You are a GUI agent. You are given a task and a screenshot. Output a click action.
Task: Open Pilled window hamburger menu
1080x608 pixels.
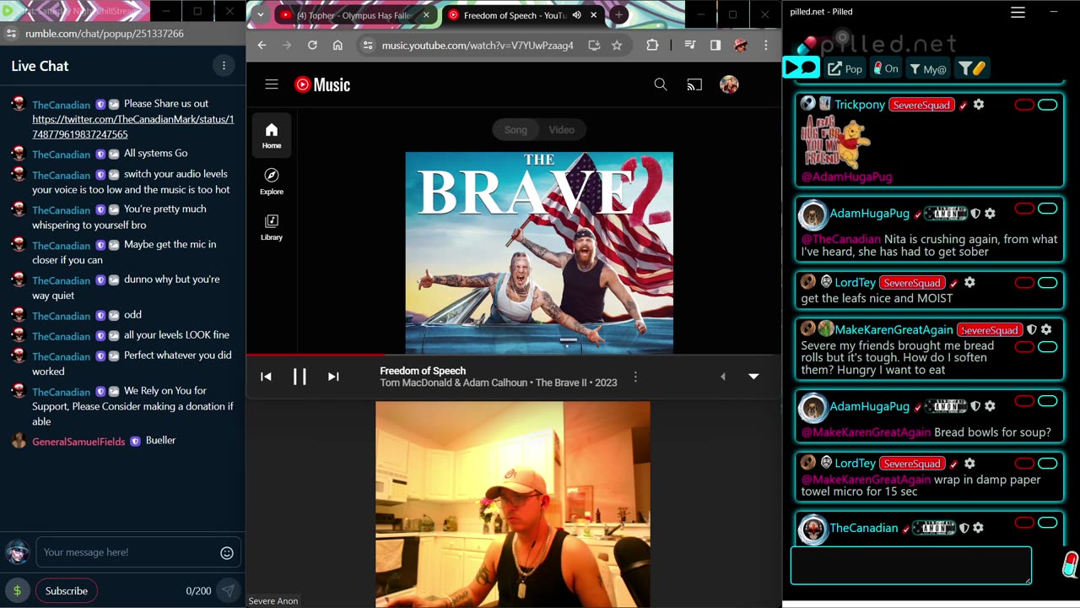pos(1018,12)
